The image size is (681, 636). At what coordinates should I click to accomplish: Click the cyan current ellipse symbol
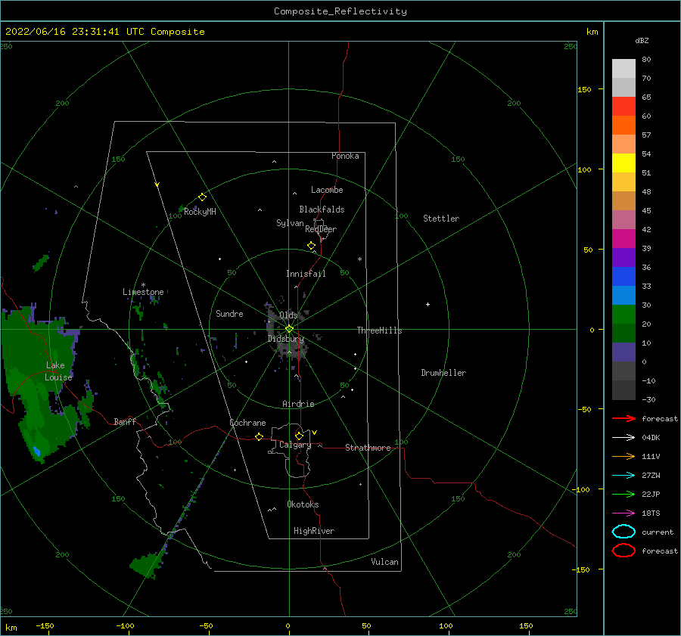623,532
